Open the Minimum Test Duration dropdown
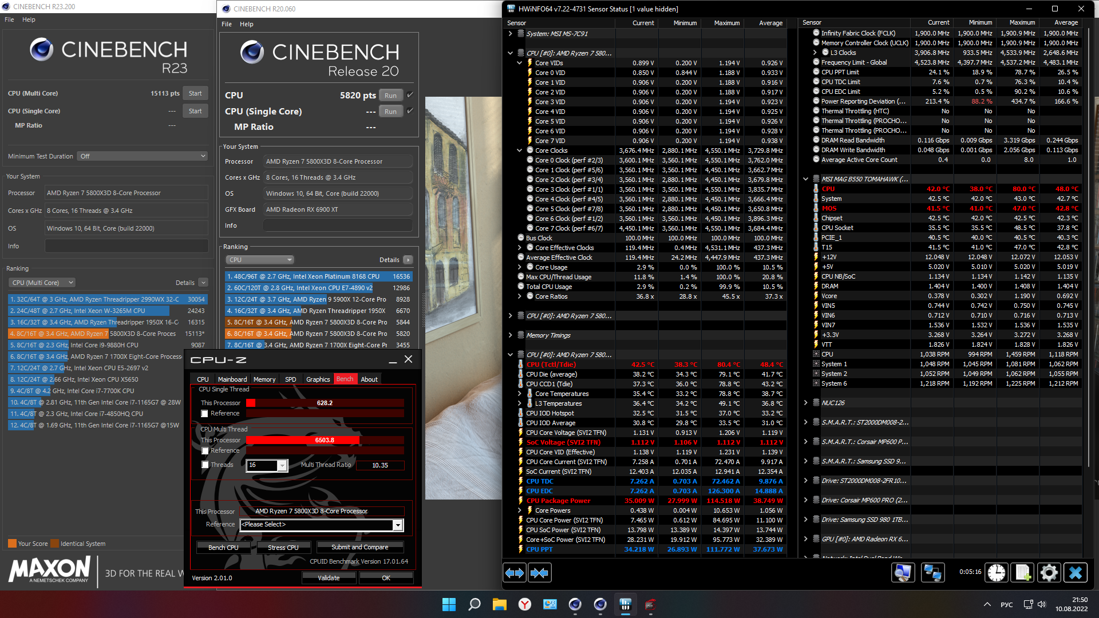This screenshot has height=618, width=1099. [x=143, y=156]
